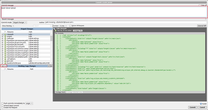Click the file icon beside LolIn/.classpath header
This screenshot has width=208, height=110.
(54, 29)
